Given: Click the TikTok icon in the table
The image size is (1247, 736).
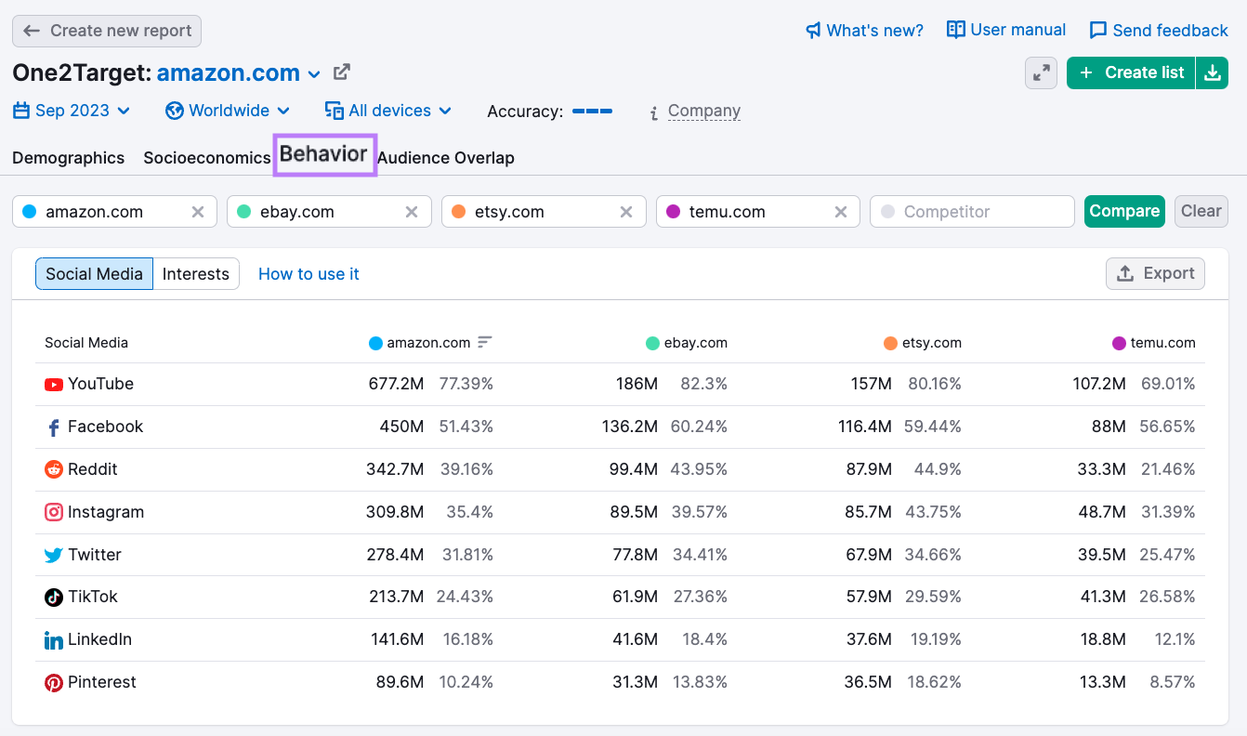Looking at the screenshot, I should tap(54, 597).
